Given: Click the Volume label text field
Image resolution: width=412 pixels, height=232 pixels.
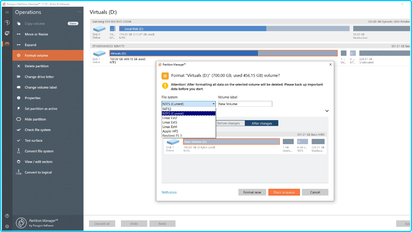Looking at the screenshot, I should [245, 104].
